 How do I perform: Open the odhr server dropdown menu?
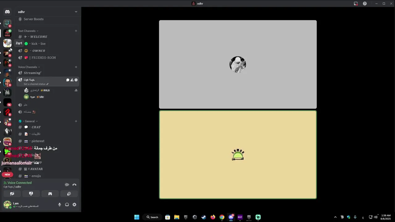click(x=76, y=12)
